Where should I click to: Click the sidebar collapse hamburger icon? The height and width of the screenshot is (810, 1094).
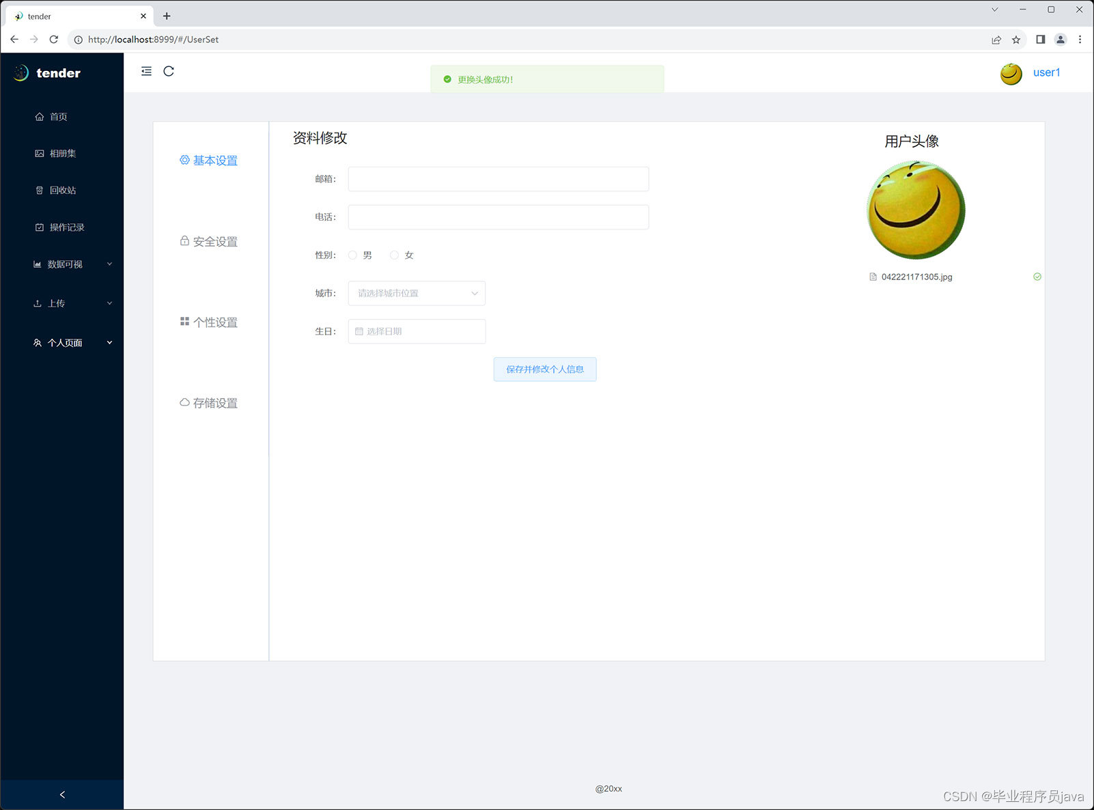(x=146, y=71)
